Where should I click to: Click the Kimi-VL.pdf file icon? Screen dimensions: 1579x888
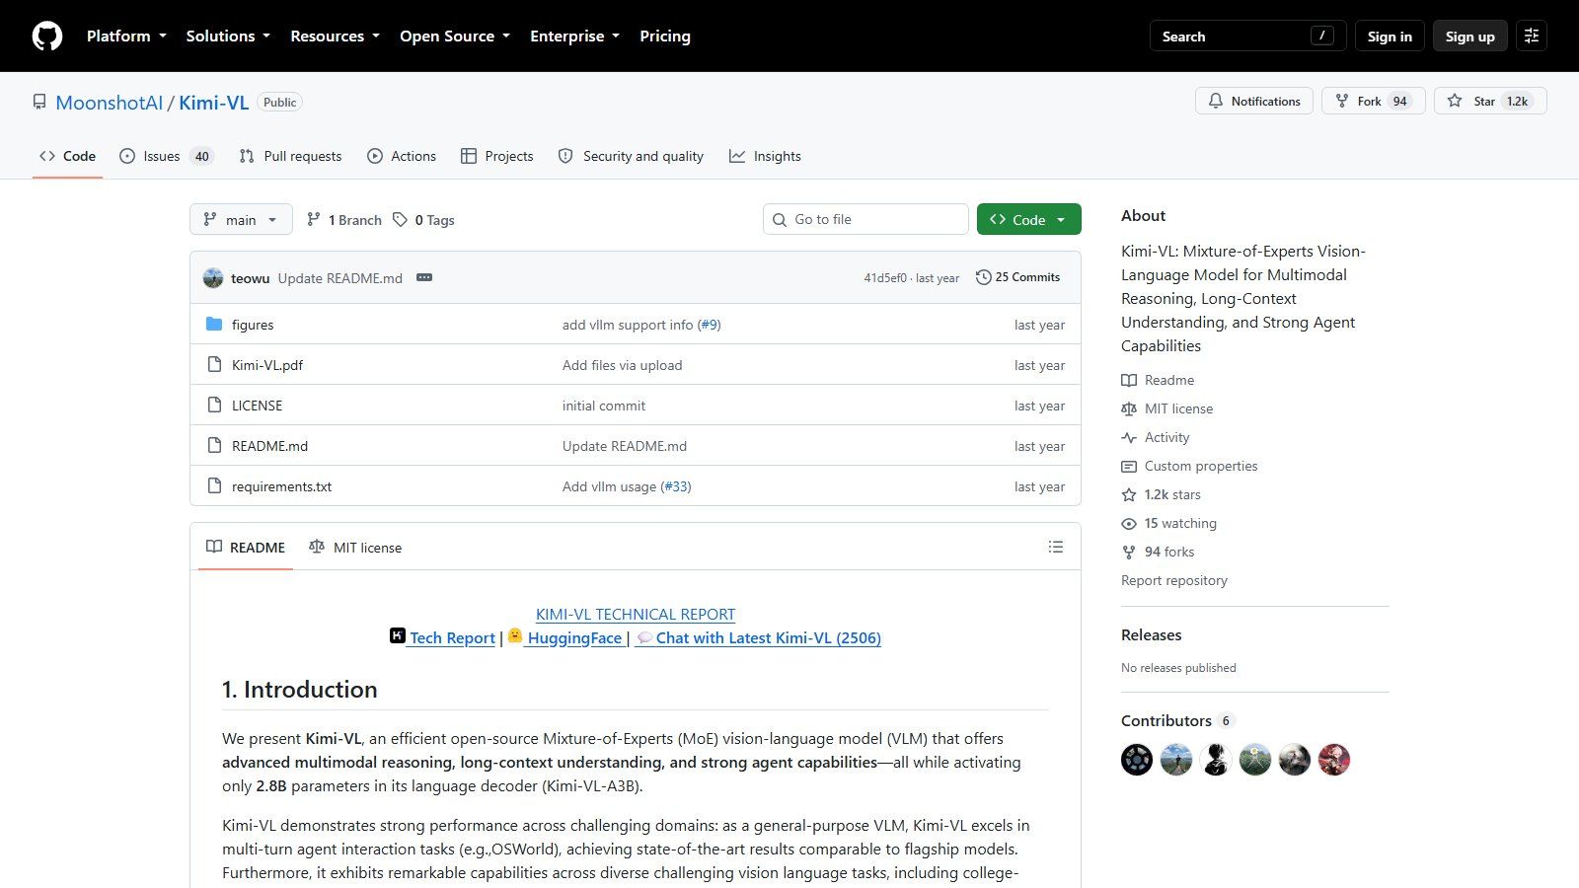(x=214, y=365)
